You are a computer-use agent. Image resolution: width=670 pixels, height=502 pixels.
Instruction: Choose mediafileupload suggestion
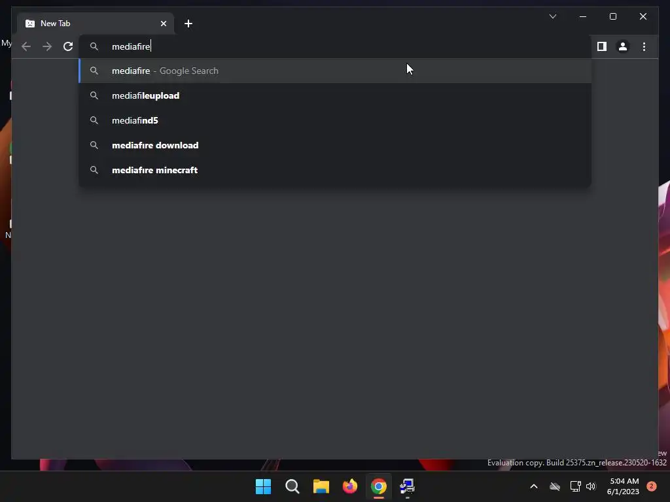[336, 95]
